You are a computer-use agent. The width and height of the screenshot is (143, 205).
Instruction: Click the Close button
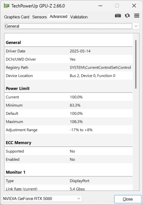(128, 199)
